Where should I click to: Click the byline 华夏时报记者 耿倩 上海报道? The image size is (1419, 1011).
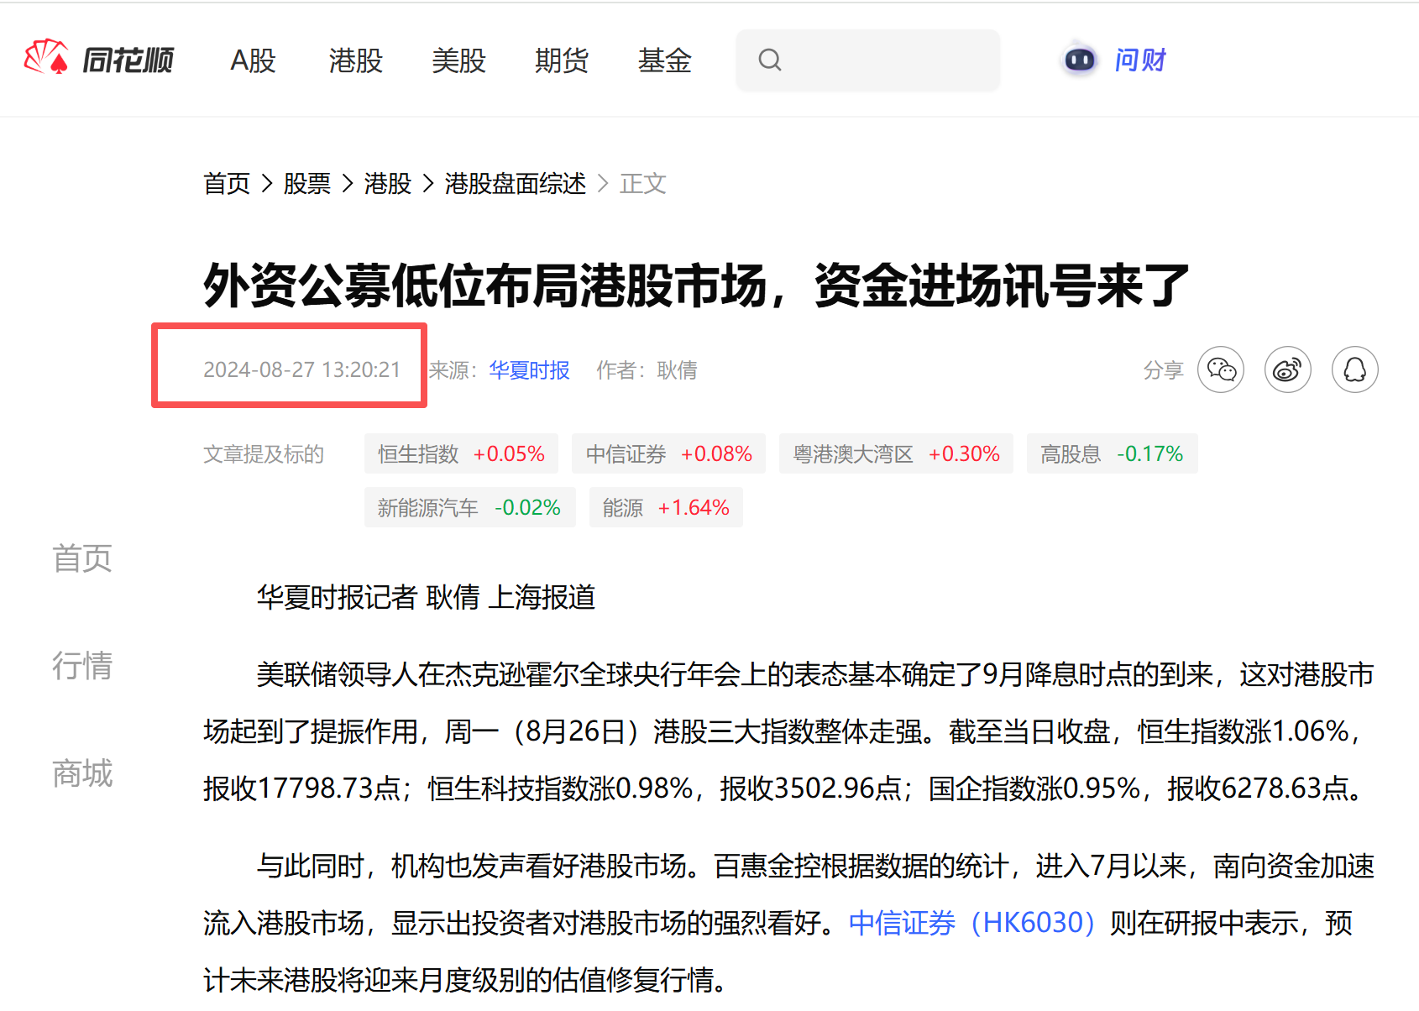[426, 597]
